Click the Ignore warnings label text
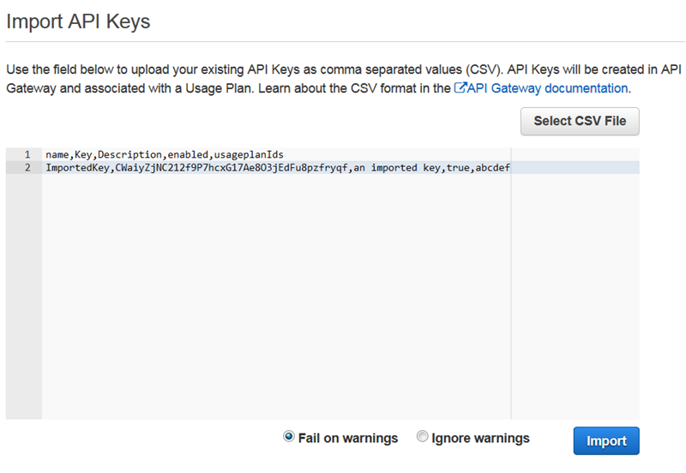This screenshot has width=686, height=473. [x=480, y=438]
